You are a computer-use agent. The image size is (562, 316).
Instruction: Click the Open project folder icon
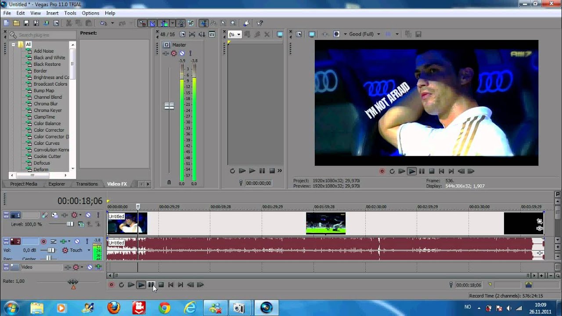point(16,23)
